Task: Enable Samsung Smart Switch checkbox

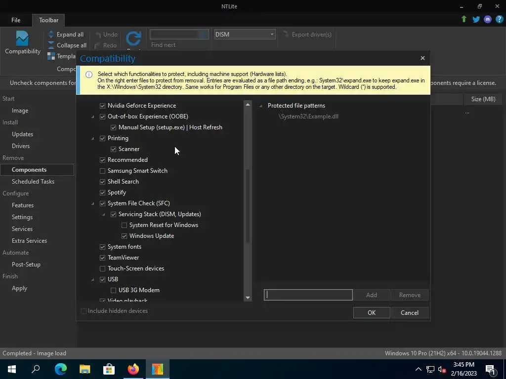Action: pyautogui.click(x=102, y=171)
